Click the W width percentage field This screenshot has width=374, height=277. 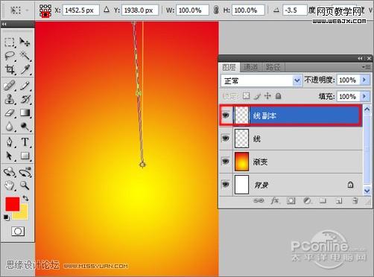[x=192, y=10]
